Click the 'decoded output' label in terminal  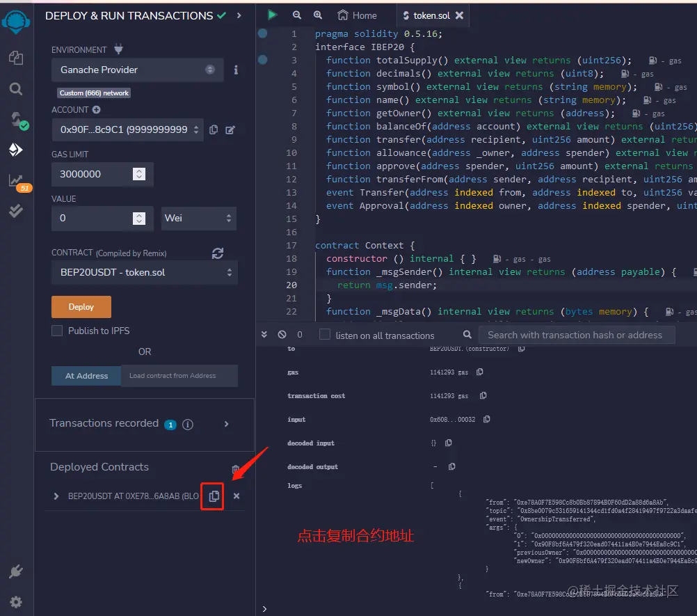coord(312,466)
